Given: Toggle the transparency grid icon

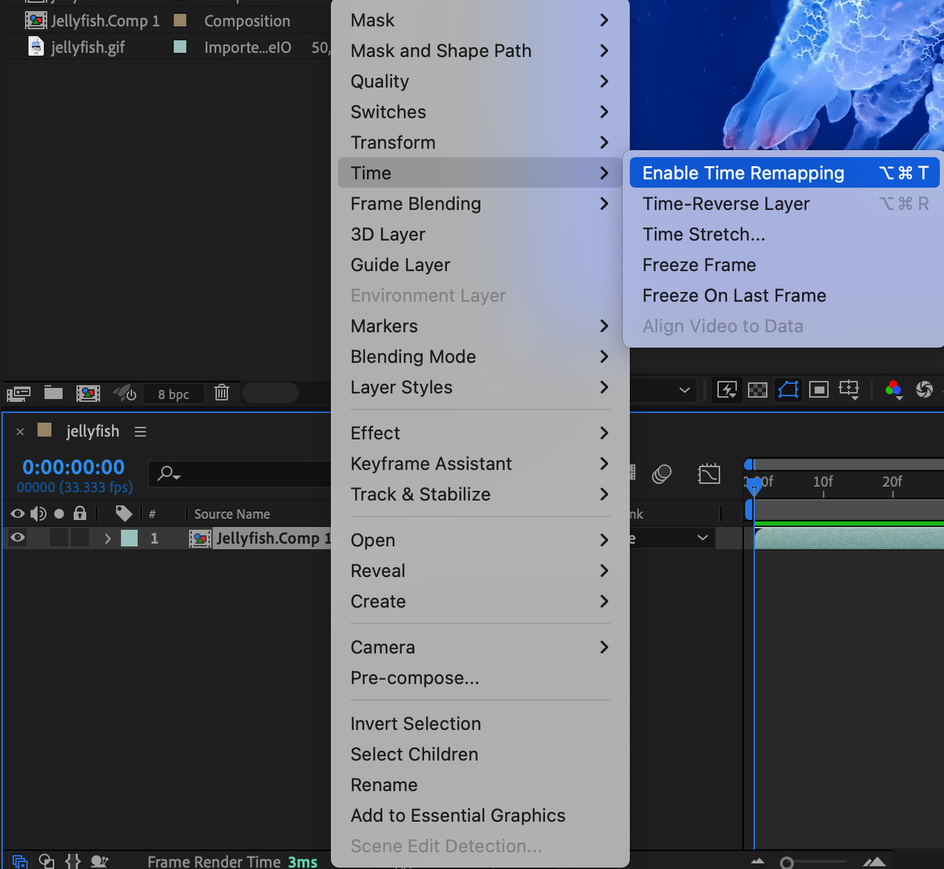Looking at the screenshot, I should (757, 390).
